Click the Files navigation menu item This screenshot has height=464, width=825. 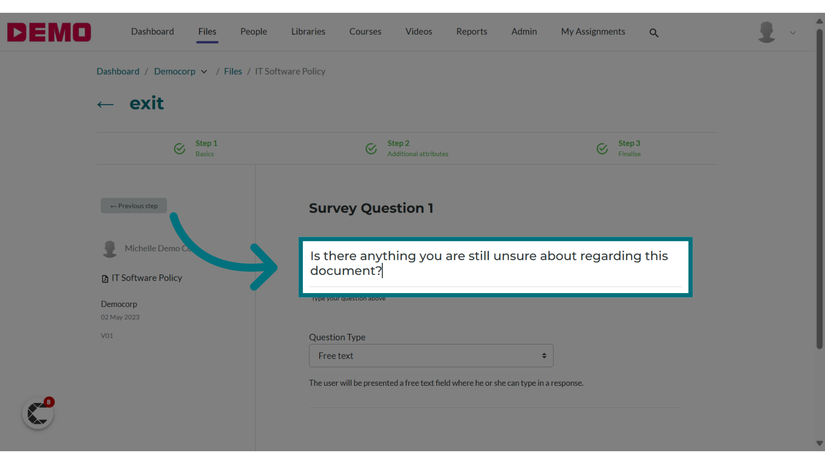[207, 31]
